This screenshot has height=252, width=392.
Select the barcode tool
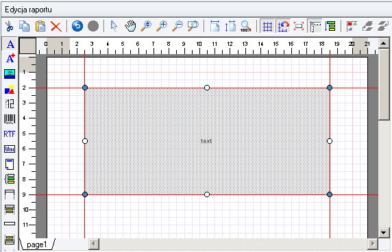click(x=10, y=119)
